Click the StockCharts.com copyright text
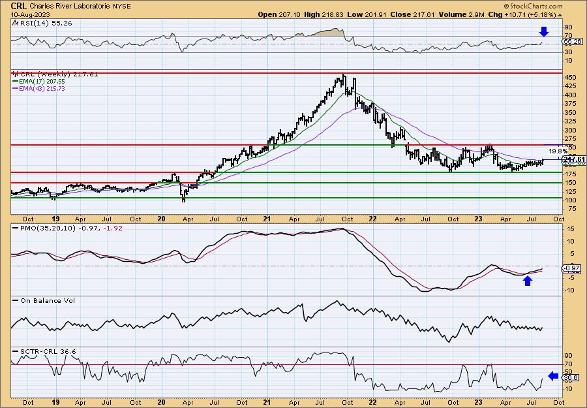This screenshot has width=587, height=408. tap(533, 6)
